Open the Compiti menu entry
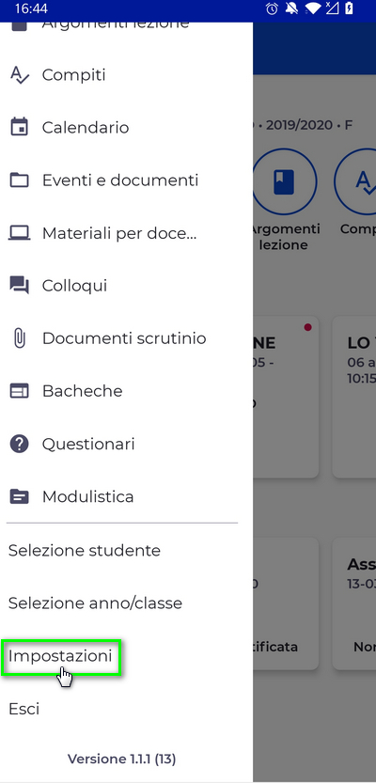376x783 pixels. tap(74, 75)
